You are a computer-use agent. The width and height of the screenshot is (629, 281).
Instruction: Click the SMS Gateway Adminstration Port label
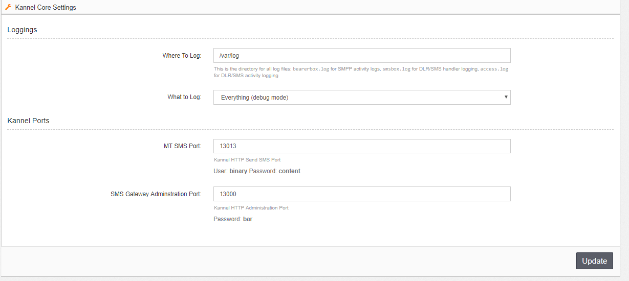click(x=156, y=194)
